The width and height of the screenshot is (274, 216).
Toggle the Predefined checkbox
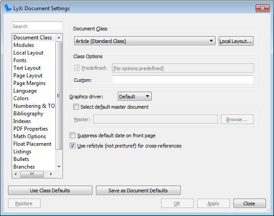77,68
